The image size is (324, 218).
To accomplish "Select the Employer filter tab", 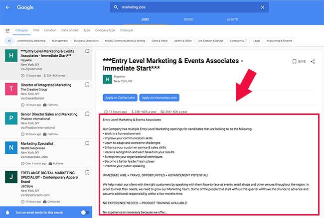I will click(127, 30).
